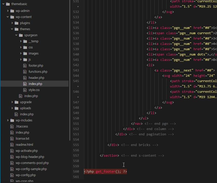Expand the __temp folder chevron
This screenshot has height=183, width=217.
pos(21,41)
